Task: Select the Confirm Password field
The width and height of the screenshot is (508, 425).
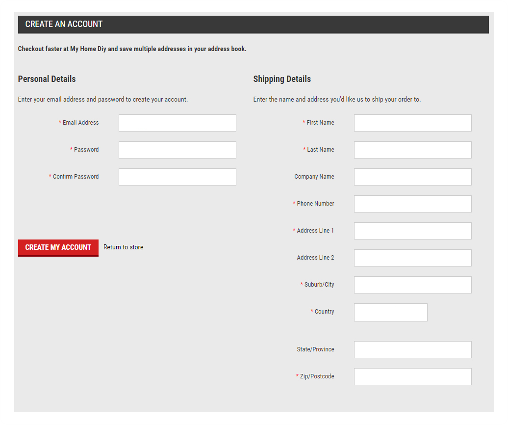Action: point(177,177)
